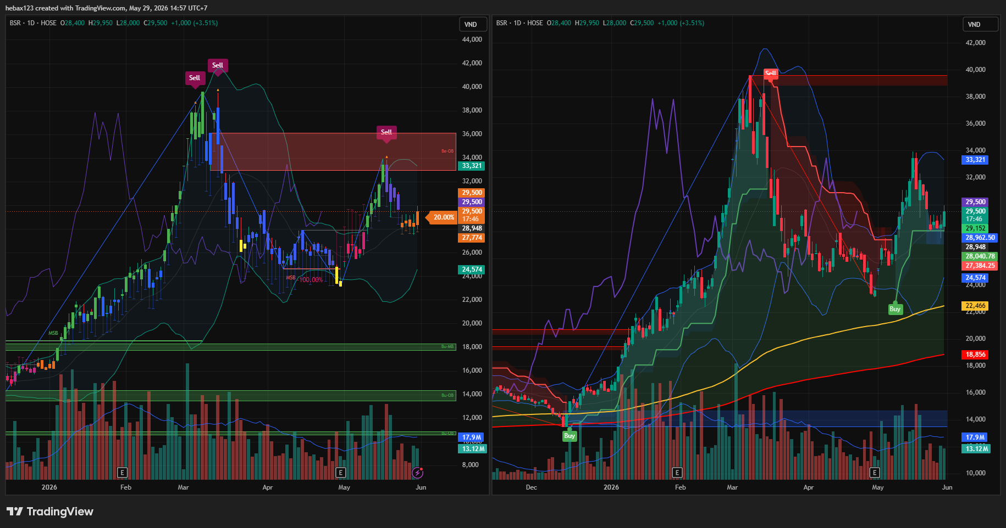Open the VND currency selector on the left chart
The height and width of the screenshot is (528, 1006).
pos(473,24)
